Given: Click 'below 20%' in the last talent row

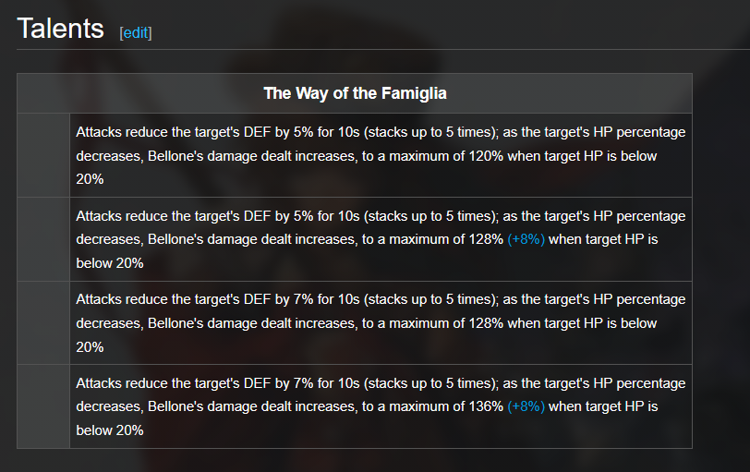Looking at the screenshot, I should [110, 430].
